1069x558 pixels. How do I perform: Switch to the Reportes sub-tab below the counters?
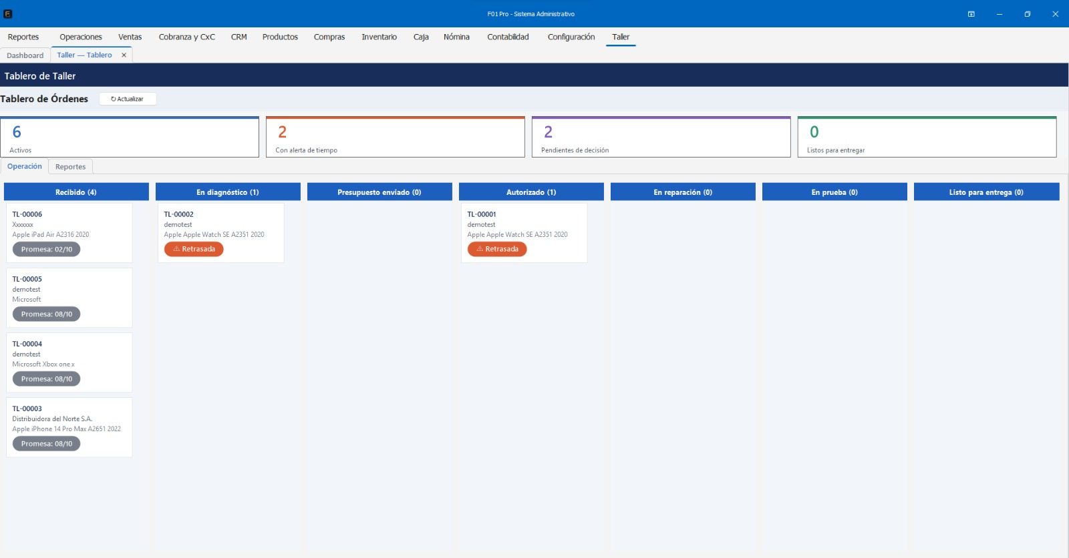pos(71,167)
